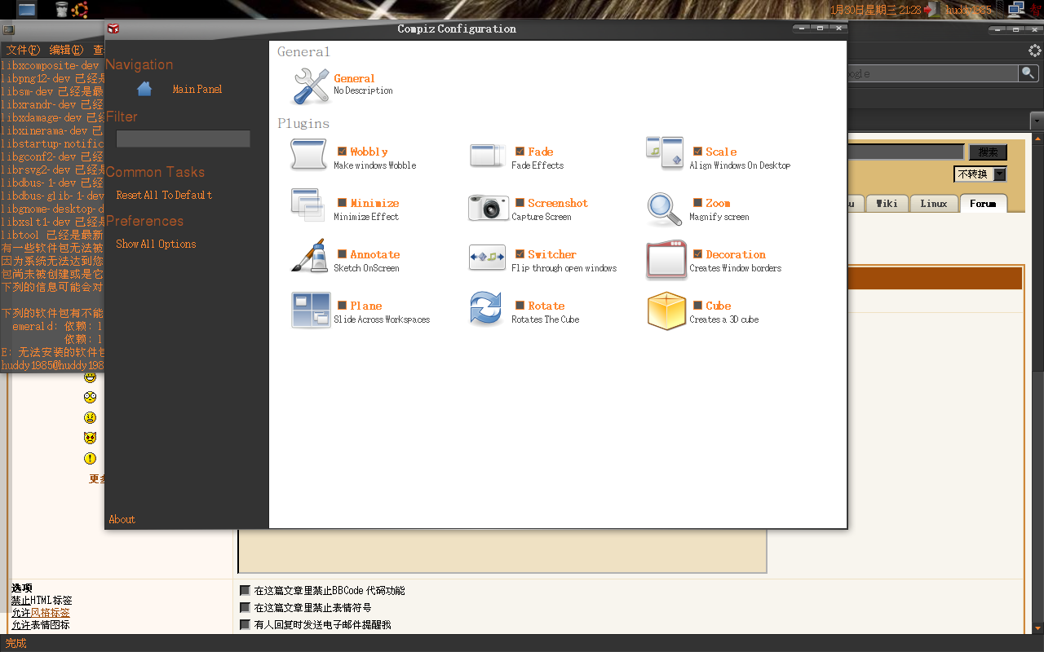Open the Decoration plugin icon
This screenshot has width=1044, height=652.
pos(666,259)
